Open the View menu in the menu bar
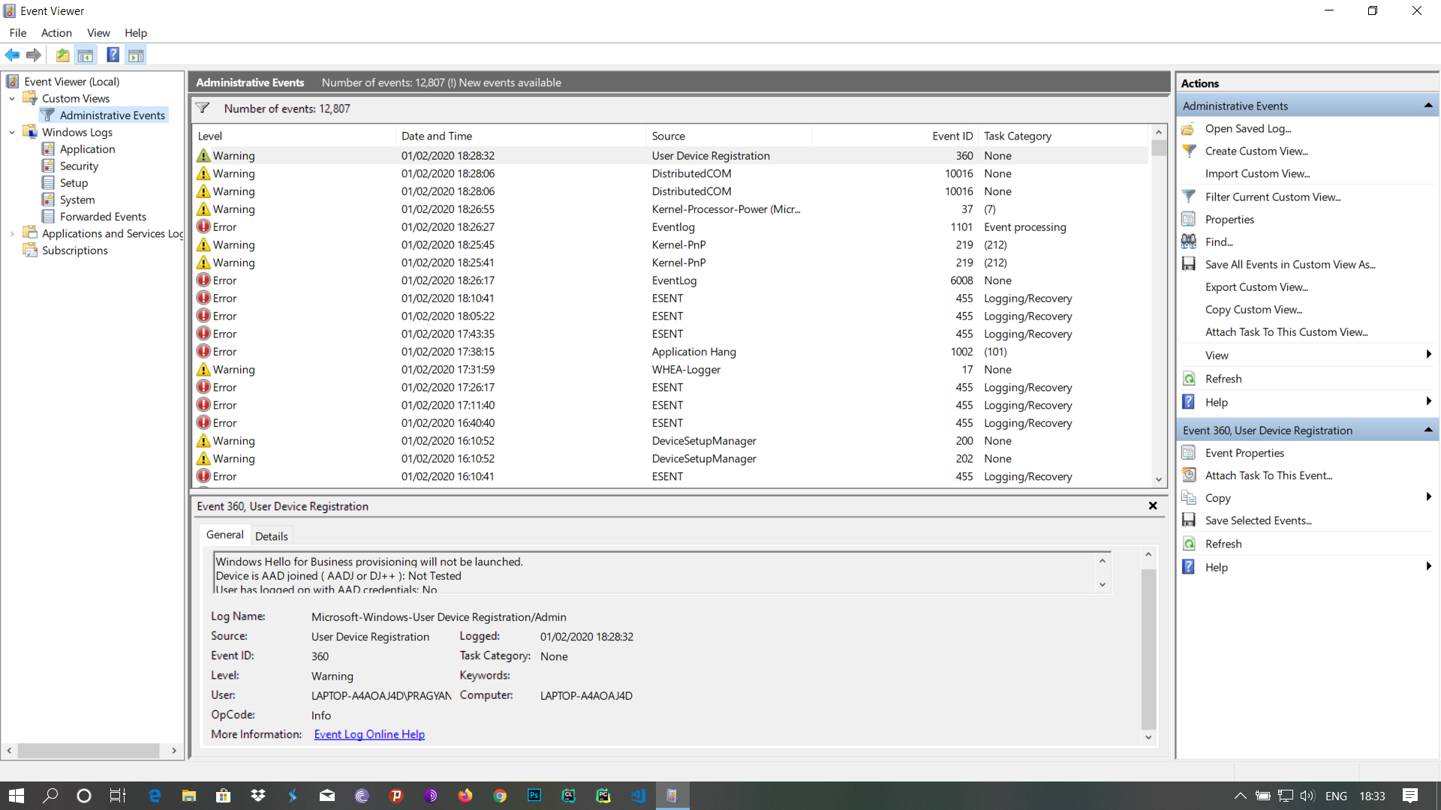Viewport: 1441px width, 810px height. pyautogui.click(x=98, y=32)
